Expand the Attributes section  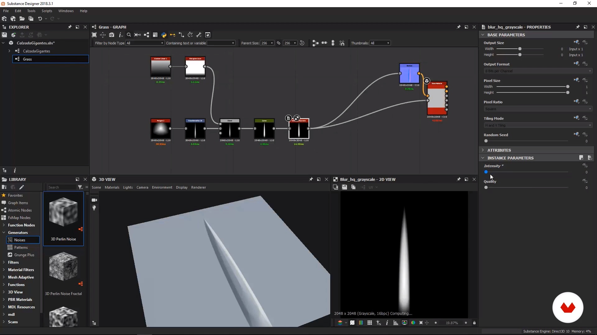(483, 150)
